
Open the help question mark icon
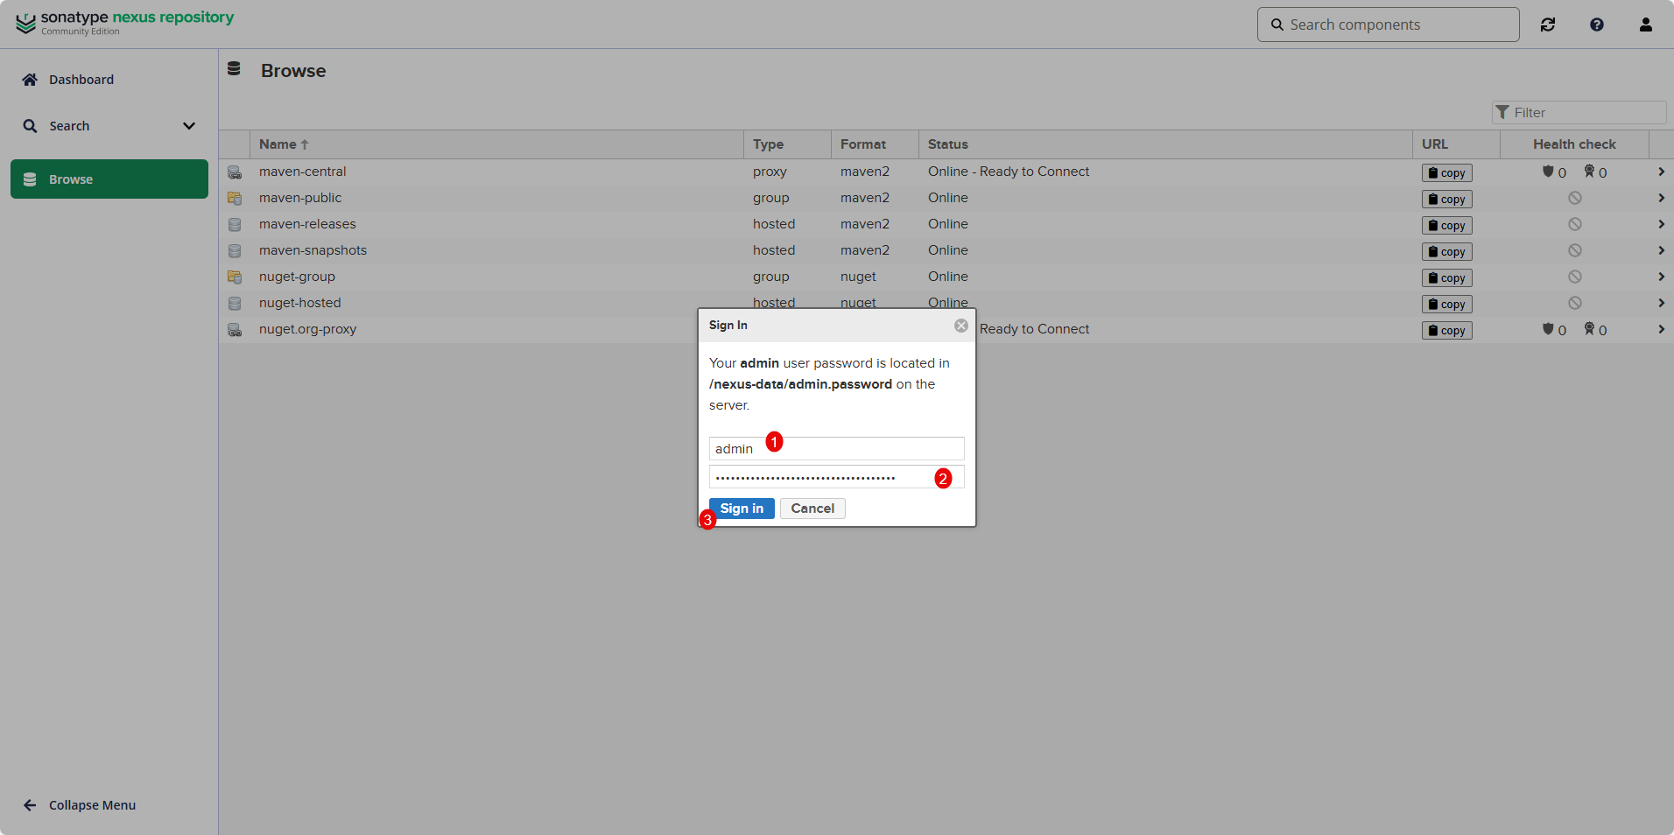(x=1597, y=25)
